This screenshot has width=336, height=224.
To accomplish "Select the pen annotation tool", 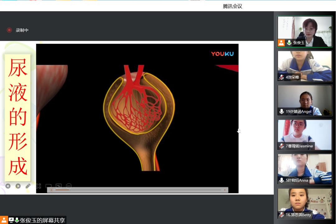I will click(x=28, y=186).
